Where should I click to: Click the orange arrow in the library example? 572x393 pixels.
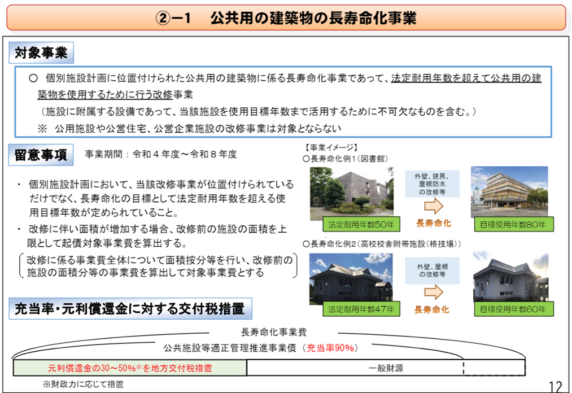pos(433,207)
